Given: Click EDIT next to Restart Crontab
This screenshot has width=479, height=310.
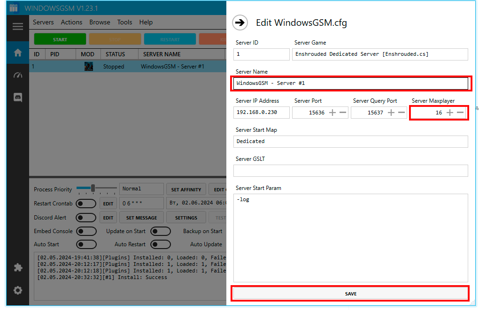Looking at the screenshot, I should pyautogui.click(x=108, y=204).
